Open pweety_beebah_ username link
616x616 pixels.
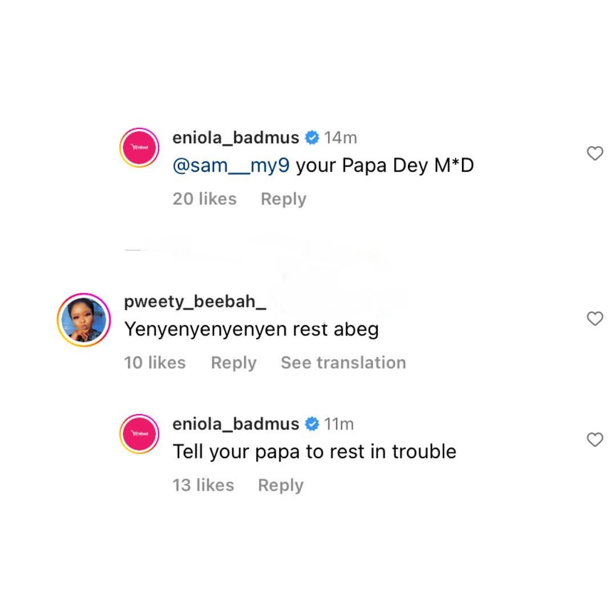click(x=195, y=302)
